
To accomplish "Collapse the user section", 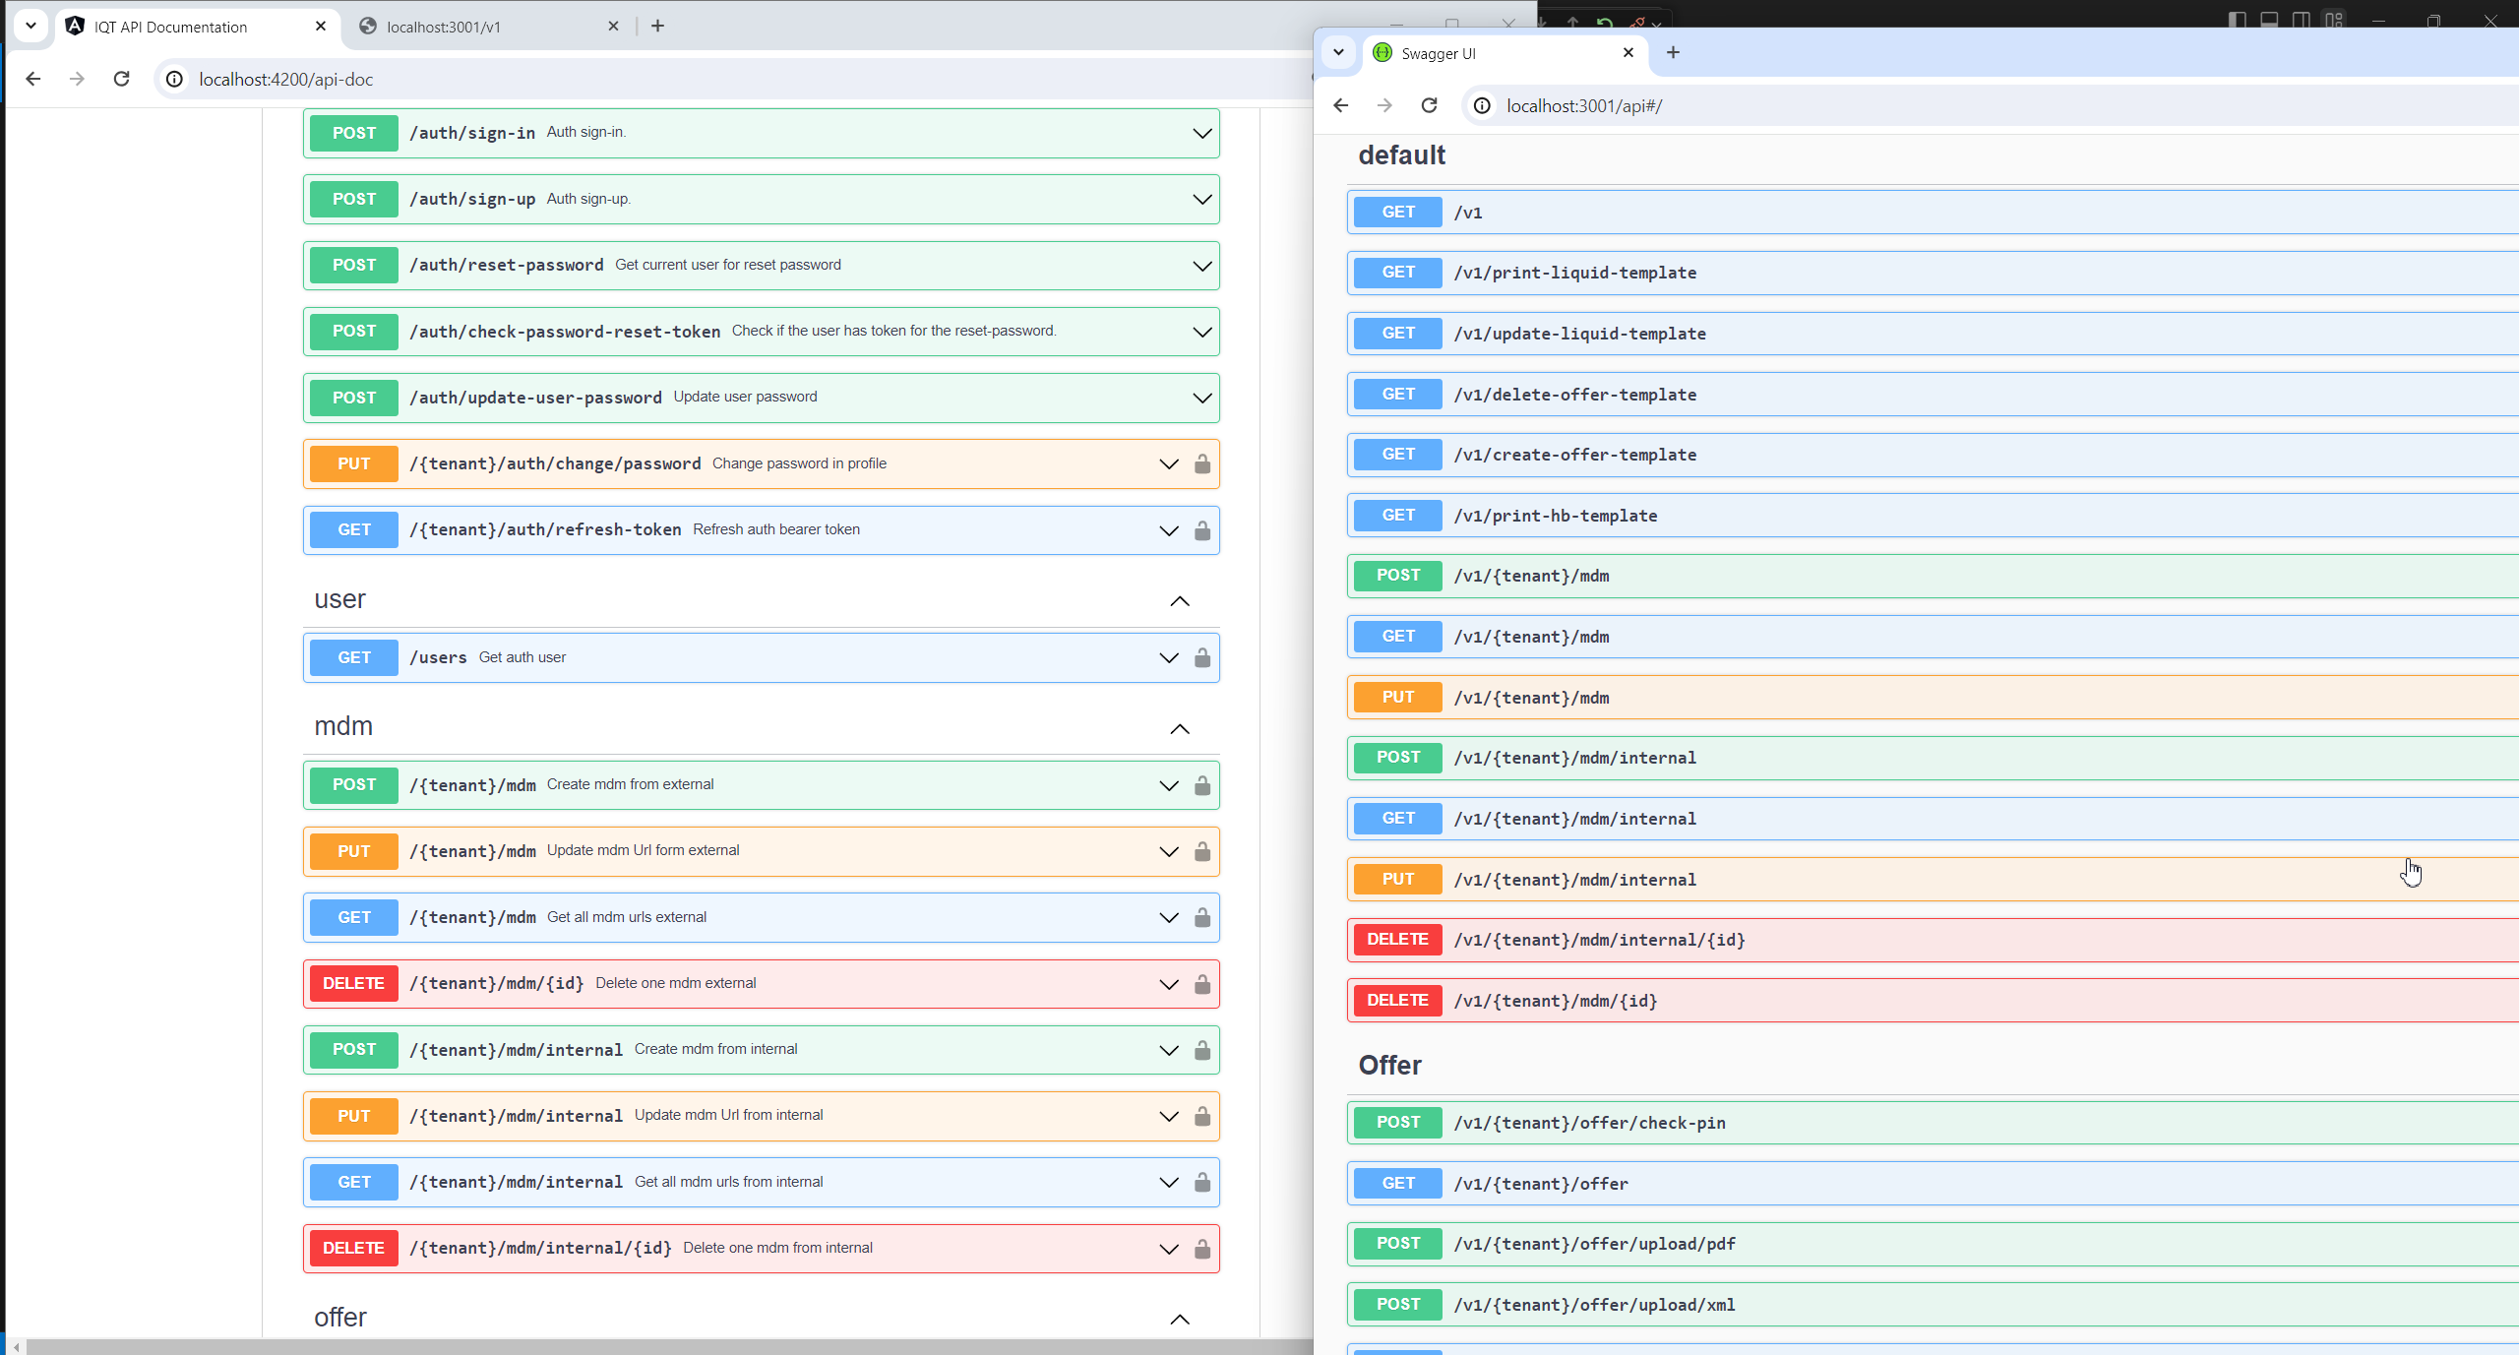I will tap(1179, 600).
